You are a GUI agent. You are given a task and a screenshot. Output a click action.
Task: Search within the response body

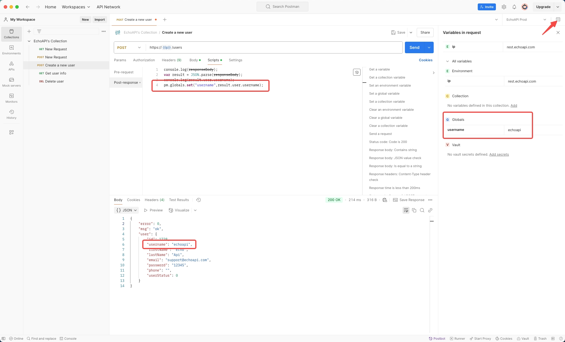pos(422,210)
